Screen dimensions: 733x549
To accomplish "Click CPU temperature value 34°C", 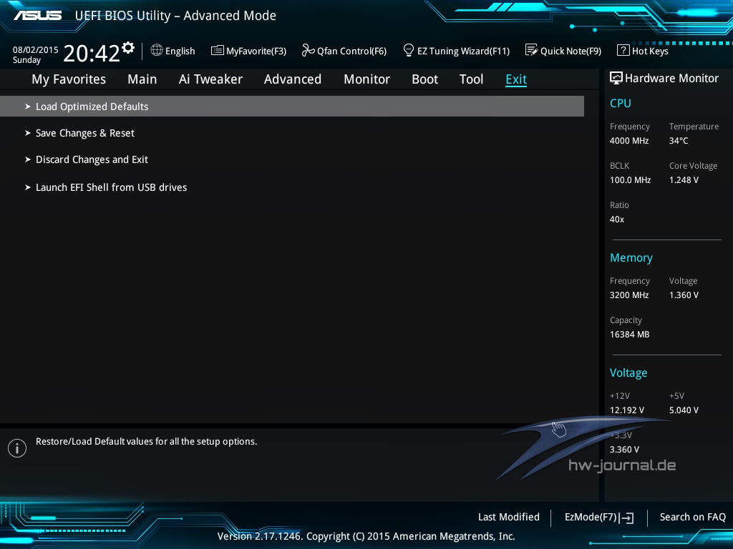I will tap(679, 141).
